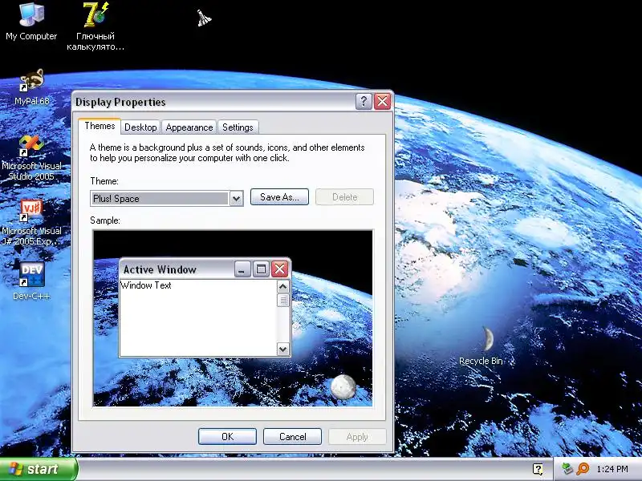Click the Active Window sample title bar

[x=177, y=269]
